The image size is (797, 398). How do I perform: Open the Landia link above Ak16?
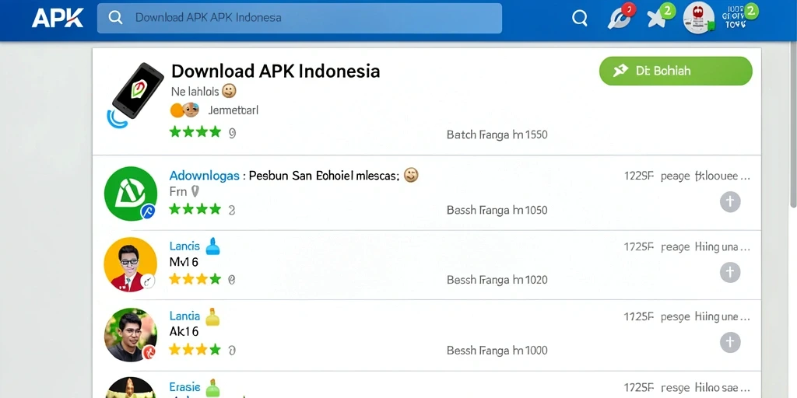(x=184, y=316)
